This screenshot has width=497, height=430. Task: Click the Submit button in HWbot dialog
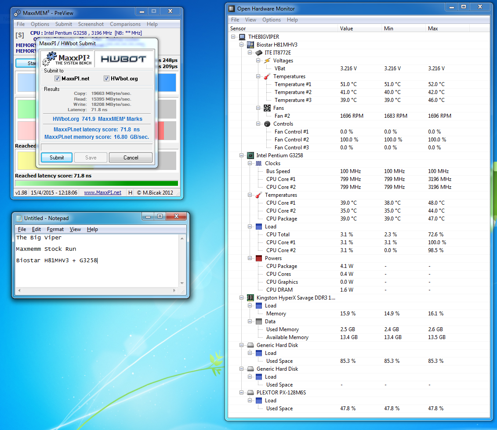click(x=57, y=158)
